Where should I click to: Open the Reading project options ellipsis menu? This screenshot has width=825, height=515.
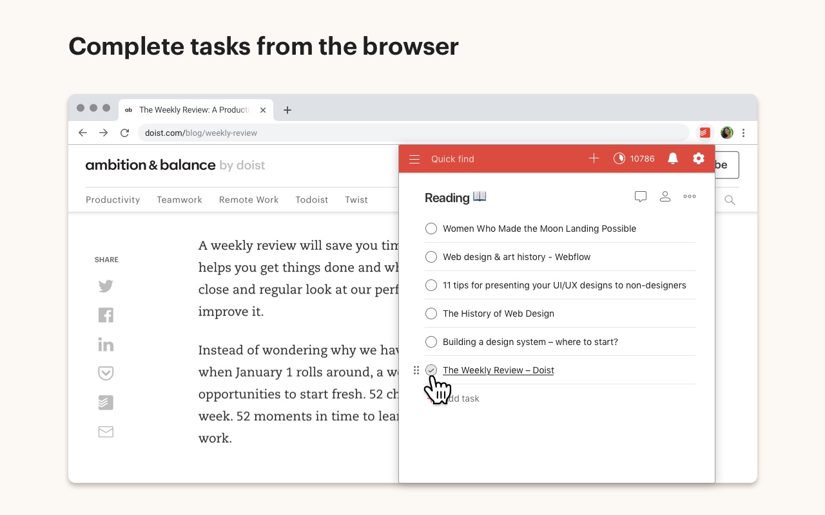[689, 196]
